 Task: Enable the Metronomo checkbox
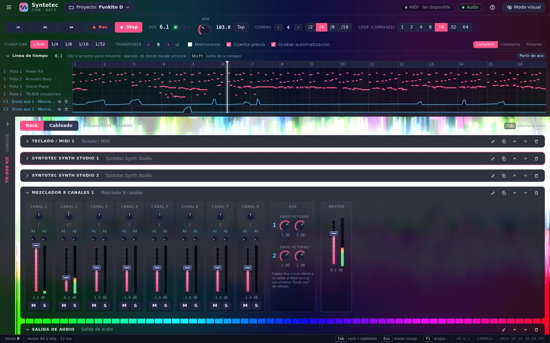click(190, 45)
